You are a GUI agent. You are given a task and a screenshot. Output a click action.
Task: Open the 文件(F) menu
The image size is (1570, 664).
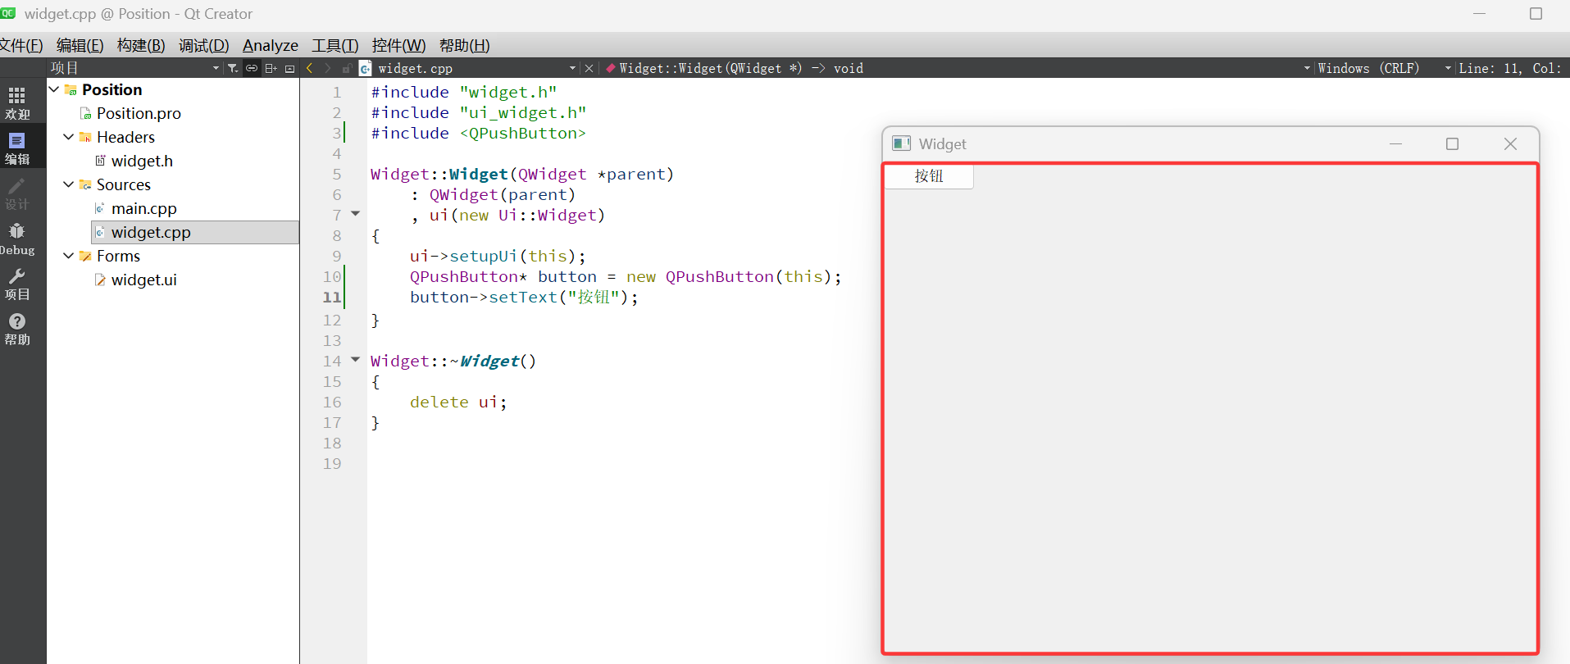pyautogui.click(x=21, y=45)
